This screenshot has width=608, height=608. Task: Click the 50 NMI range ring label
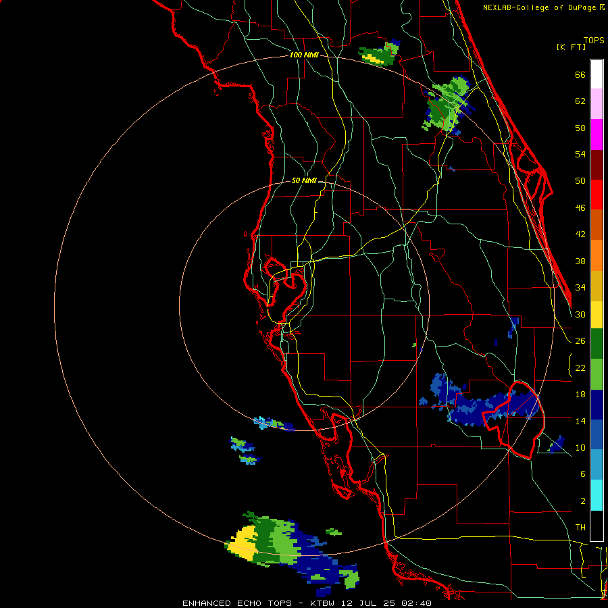304,180
